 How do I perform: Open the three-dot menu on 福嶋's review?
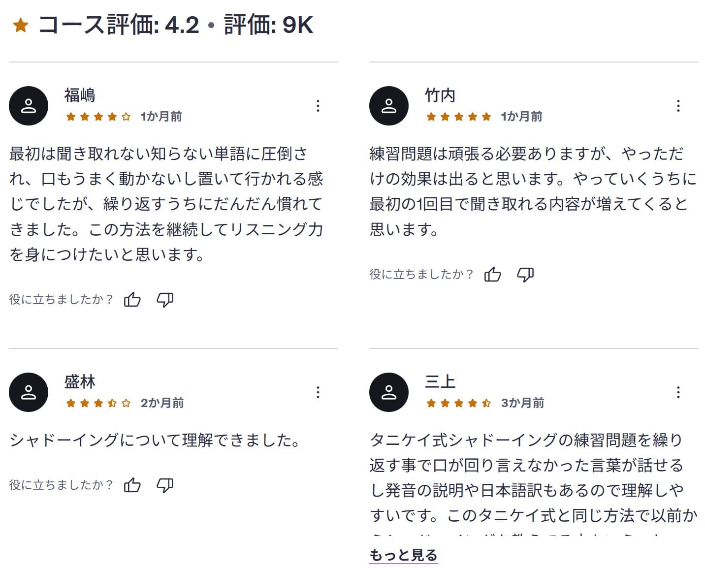[x=319, y=106]
